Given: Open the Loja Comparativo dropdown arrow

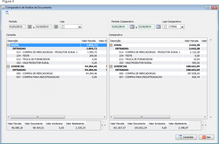Looking at the screenshot, I should tap(182, 27).
